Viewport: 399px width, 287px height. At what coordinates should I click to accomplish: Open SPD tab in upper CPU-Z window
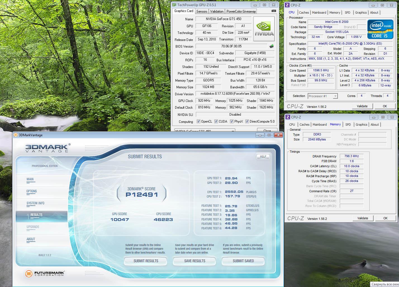click(348, 13)
